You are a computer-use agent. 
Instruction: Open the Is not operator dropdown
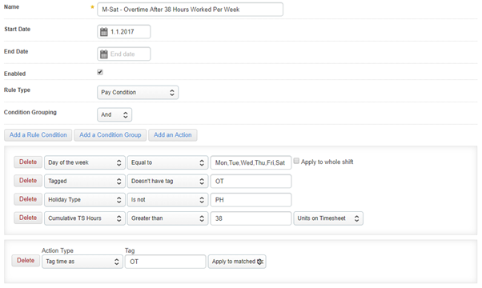tap(167, 200)
